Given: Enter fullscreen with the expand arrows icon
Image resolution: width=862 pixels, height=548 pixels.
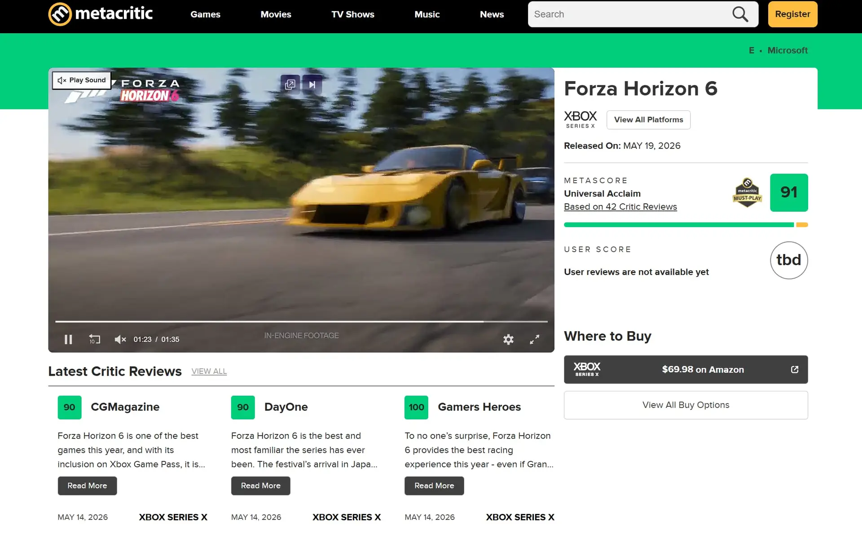Looking at the screenshot, I should tap(534, 340).
